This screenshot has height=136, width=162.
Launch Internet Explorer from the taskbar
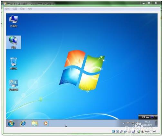(x=23, y=123)
